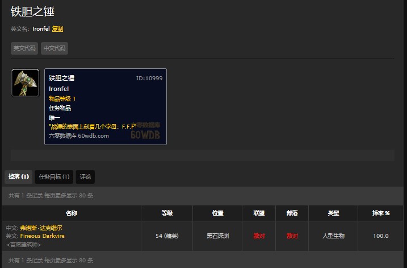The height and width of the screenshot is (268, 407).
Task: Select the 评论 tab
Action: pyautogui.click(x=85, y=177)
